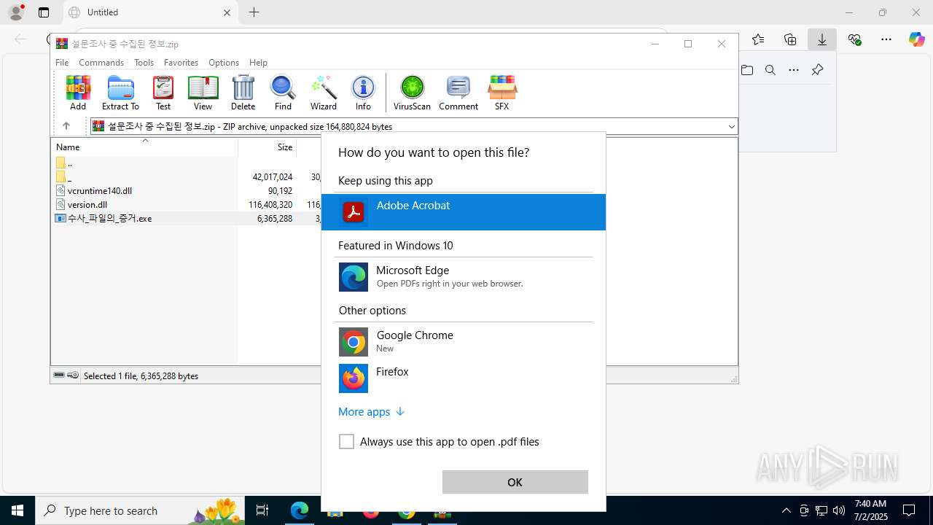
Task: Choose Firefox from Other options
Action: (x=464, y=378)
